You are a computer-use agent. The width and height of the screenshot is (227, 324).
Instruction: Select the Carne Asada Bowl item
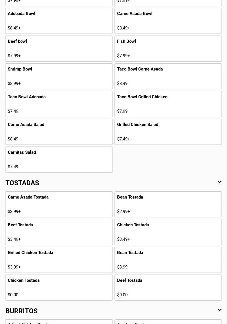point(168,21)
